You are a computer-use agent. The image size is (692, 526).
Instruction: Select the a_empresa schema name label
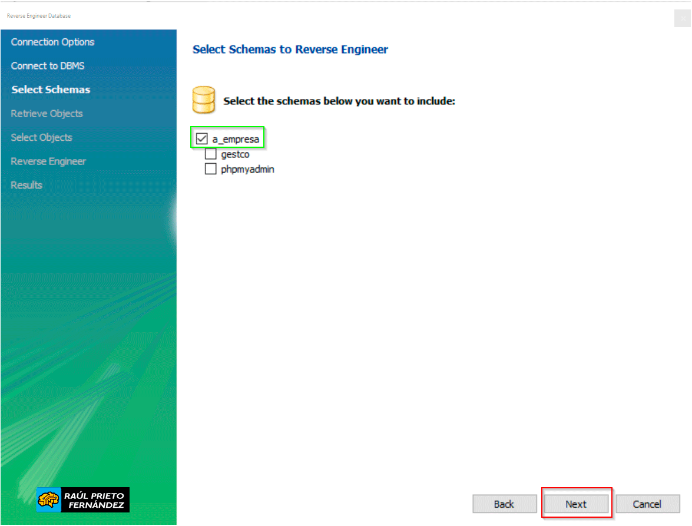[236, 140]
